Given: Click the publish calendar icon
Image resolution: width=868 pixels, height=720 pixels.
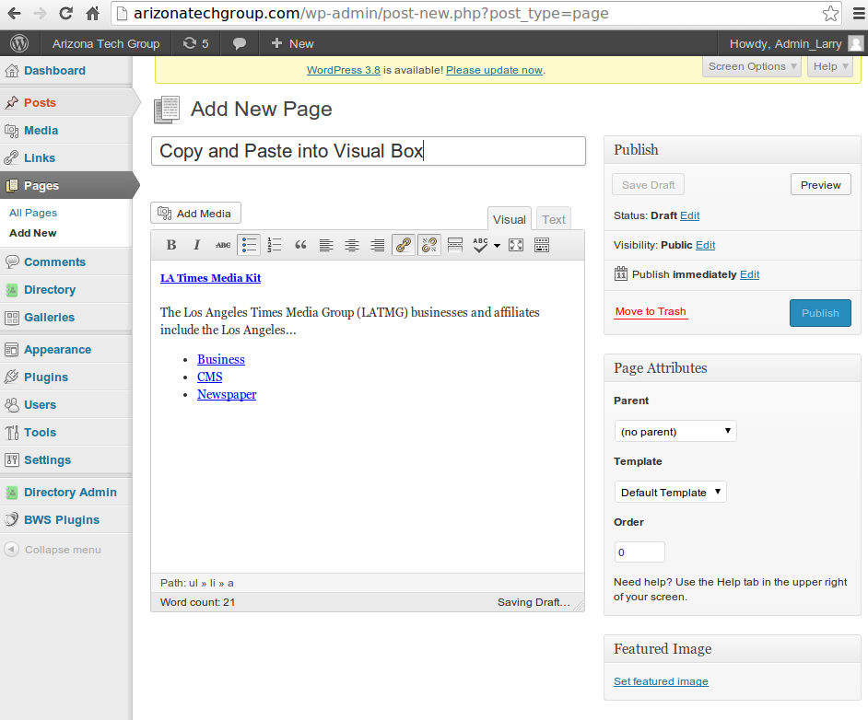Looking at the screenshot, I should pos(621,273).
